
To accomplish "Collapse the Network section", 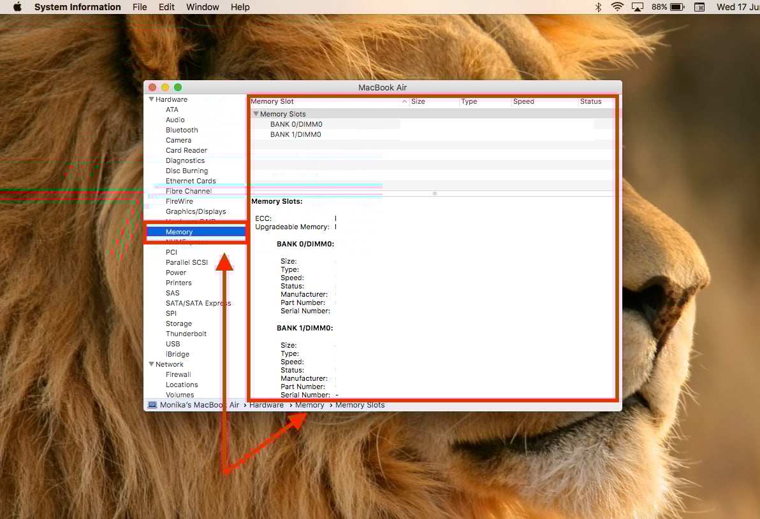I will point(151,364).
